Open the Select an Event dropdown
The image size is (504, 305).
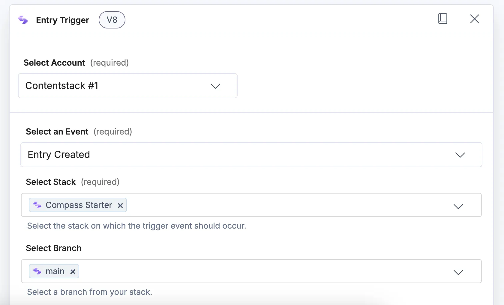[251, 155]
